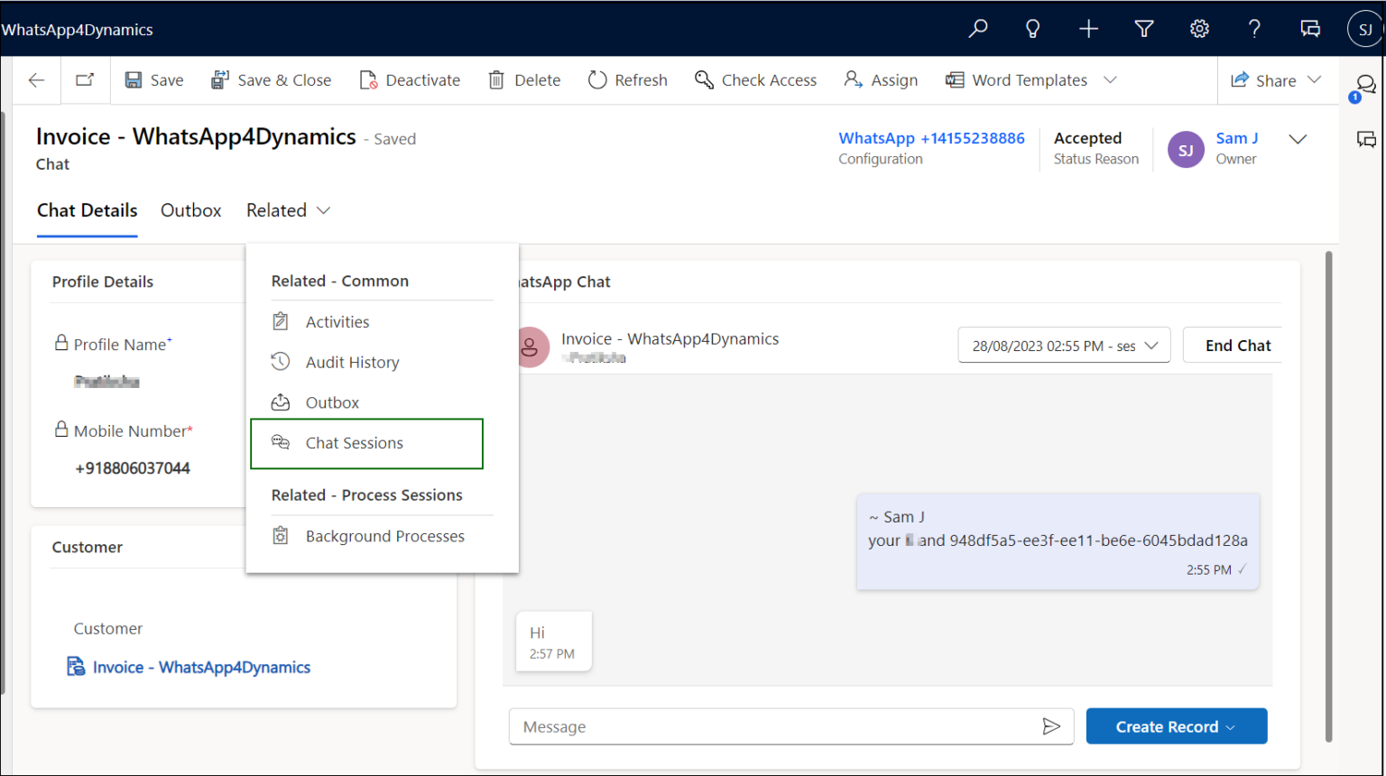Click Save & Close in toolbar
Screen dimensions: 1386x776
(271, 80)
